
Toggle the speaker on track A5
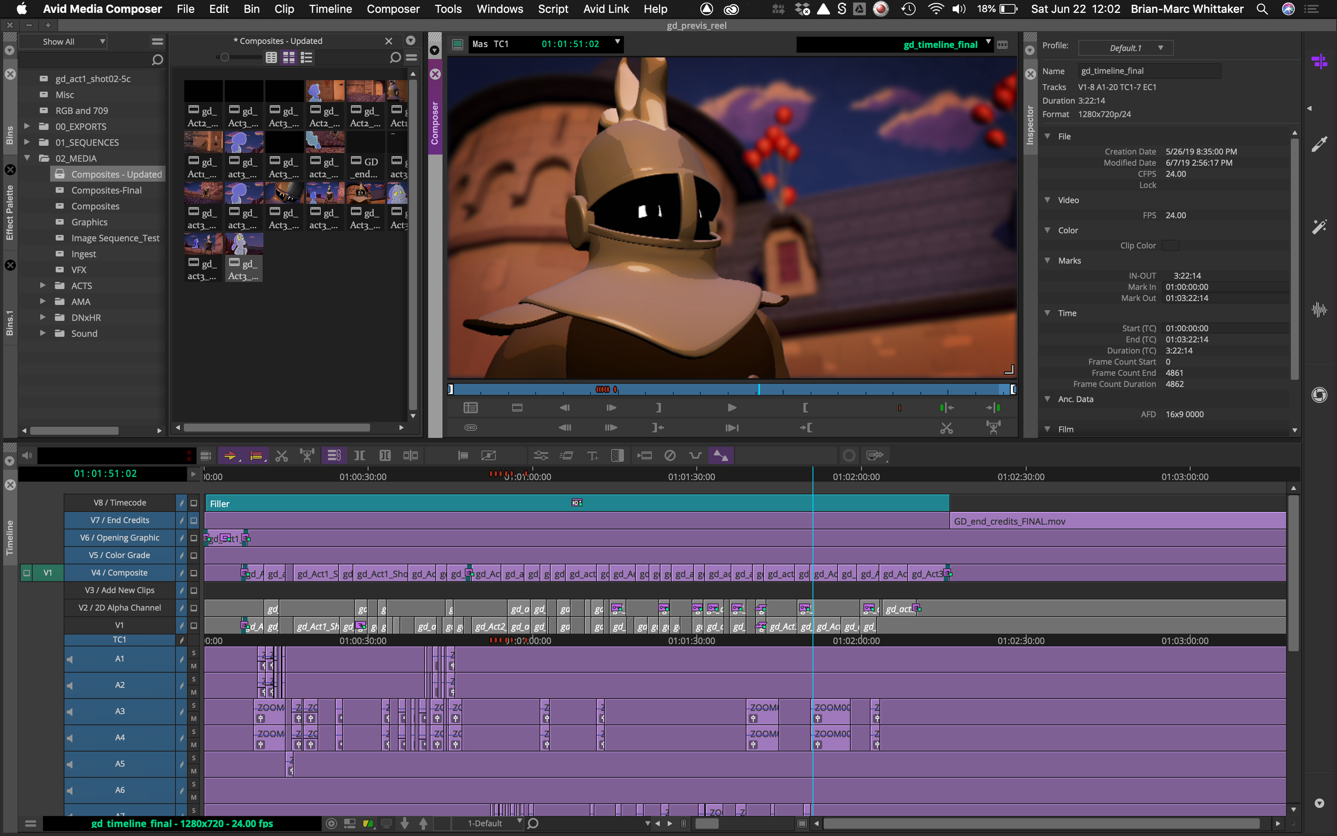tap(70, 765)
